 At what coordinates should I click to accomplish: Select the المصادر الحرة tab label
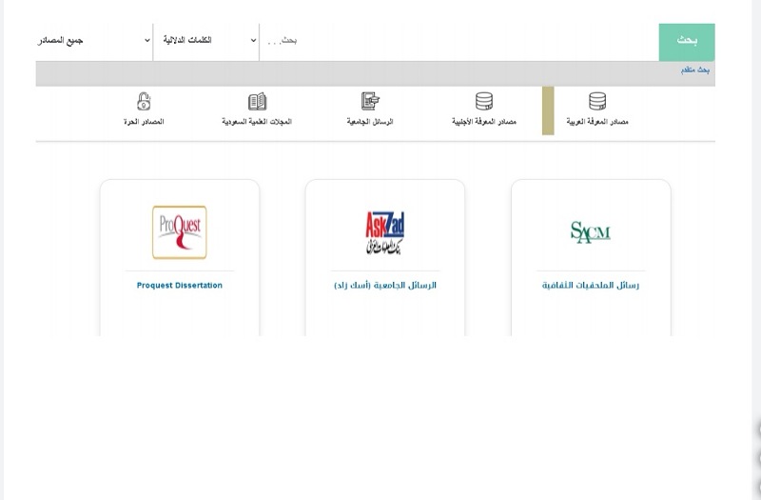pos(145,122)
